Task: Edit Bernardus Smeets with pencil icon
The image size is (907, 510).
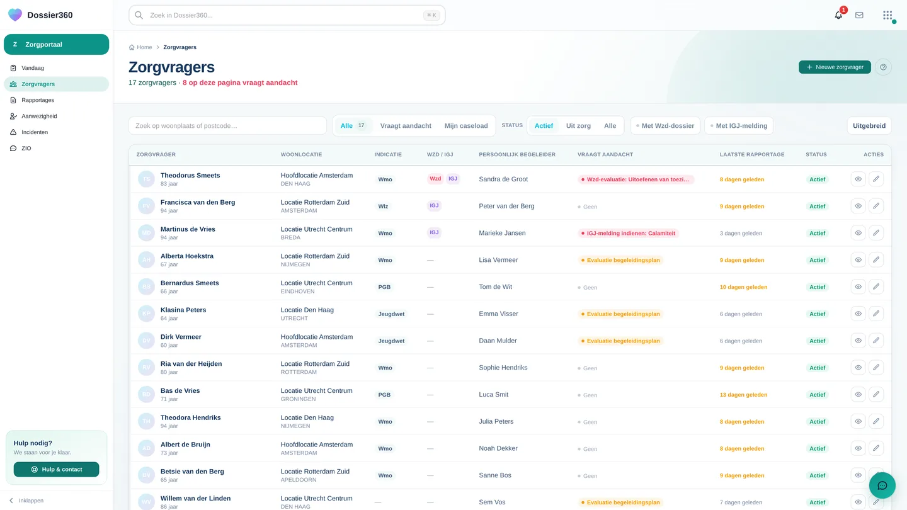Action: point(876,287)
